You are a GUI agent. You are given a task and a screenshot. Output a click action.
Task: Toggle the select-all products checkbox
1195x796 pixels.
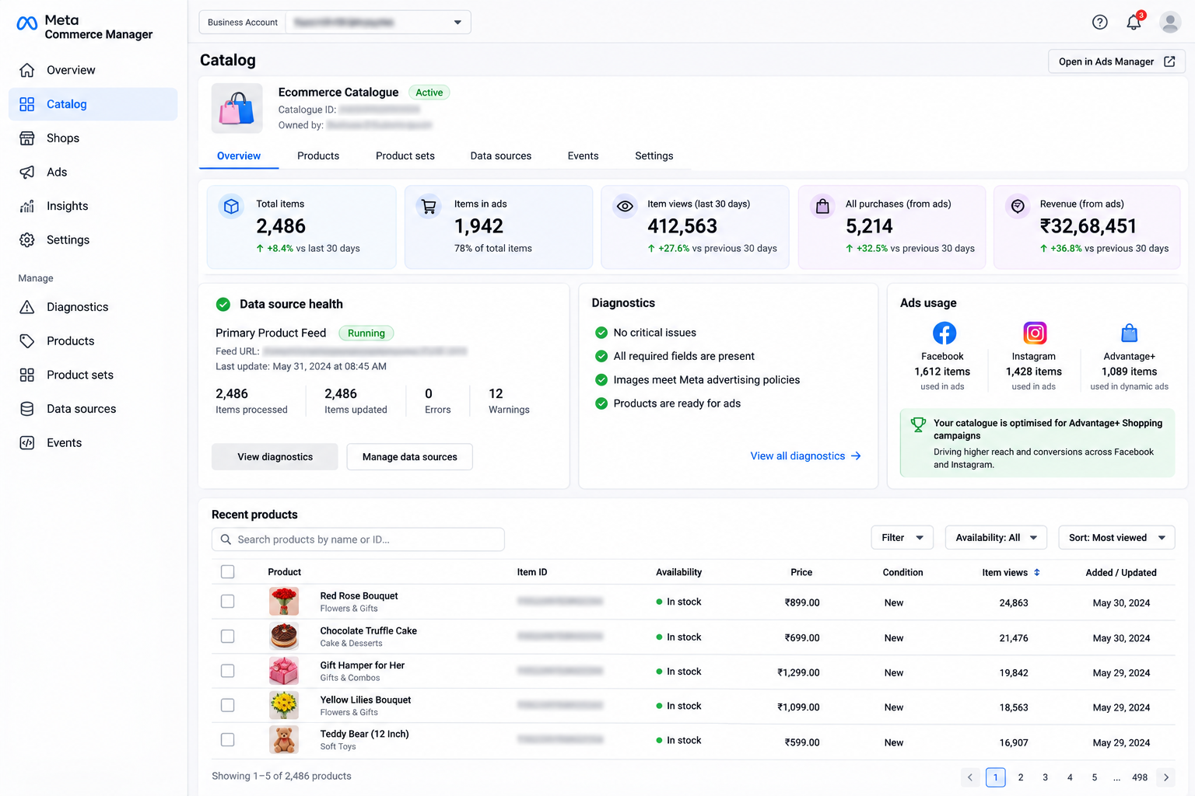[x=227, y=572]
